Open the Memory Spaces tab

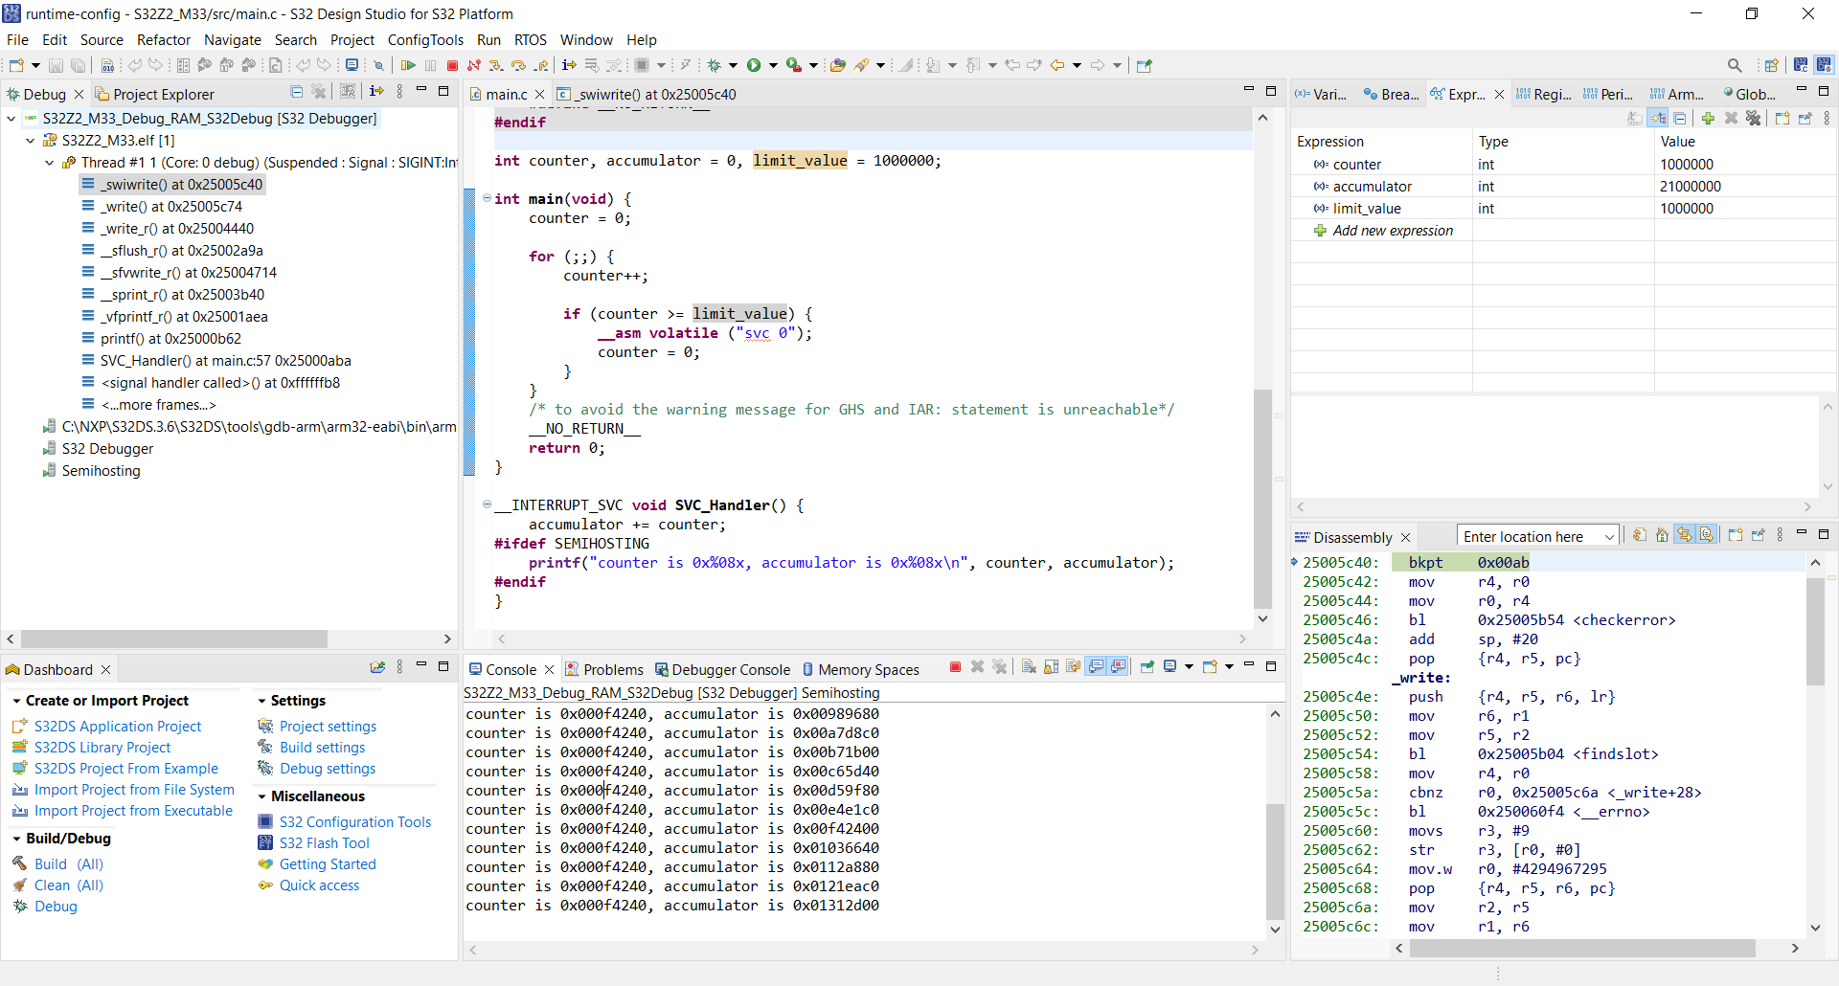point(860,669)
